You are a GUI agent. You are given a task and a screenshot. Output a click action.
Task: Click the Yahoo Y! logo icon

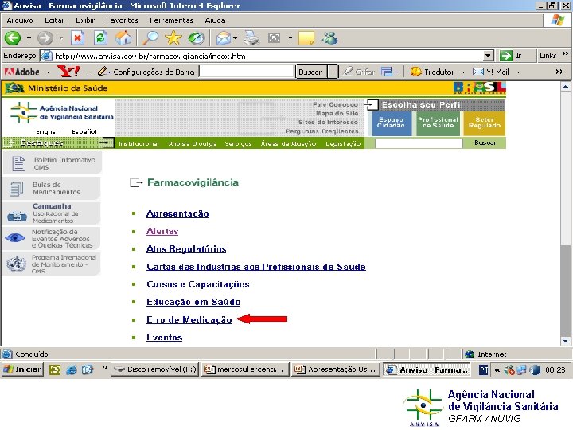click(x=68, y=72)
